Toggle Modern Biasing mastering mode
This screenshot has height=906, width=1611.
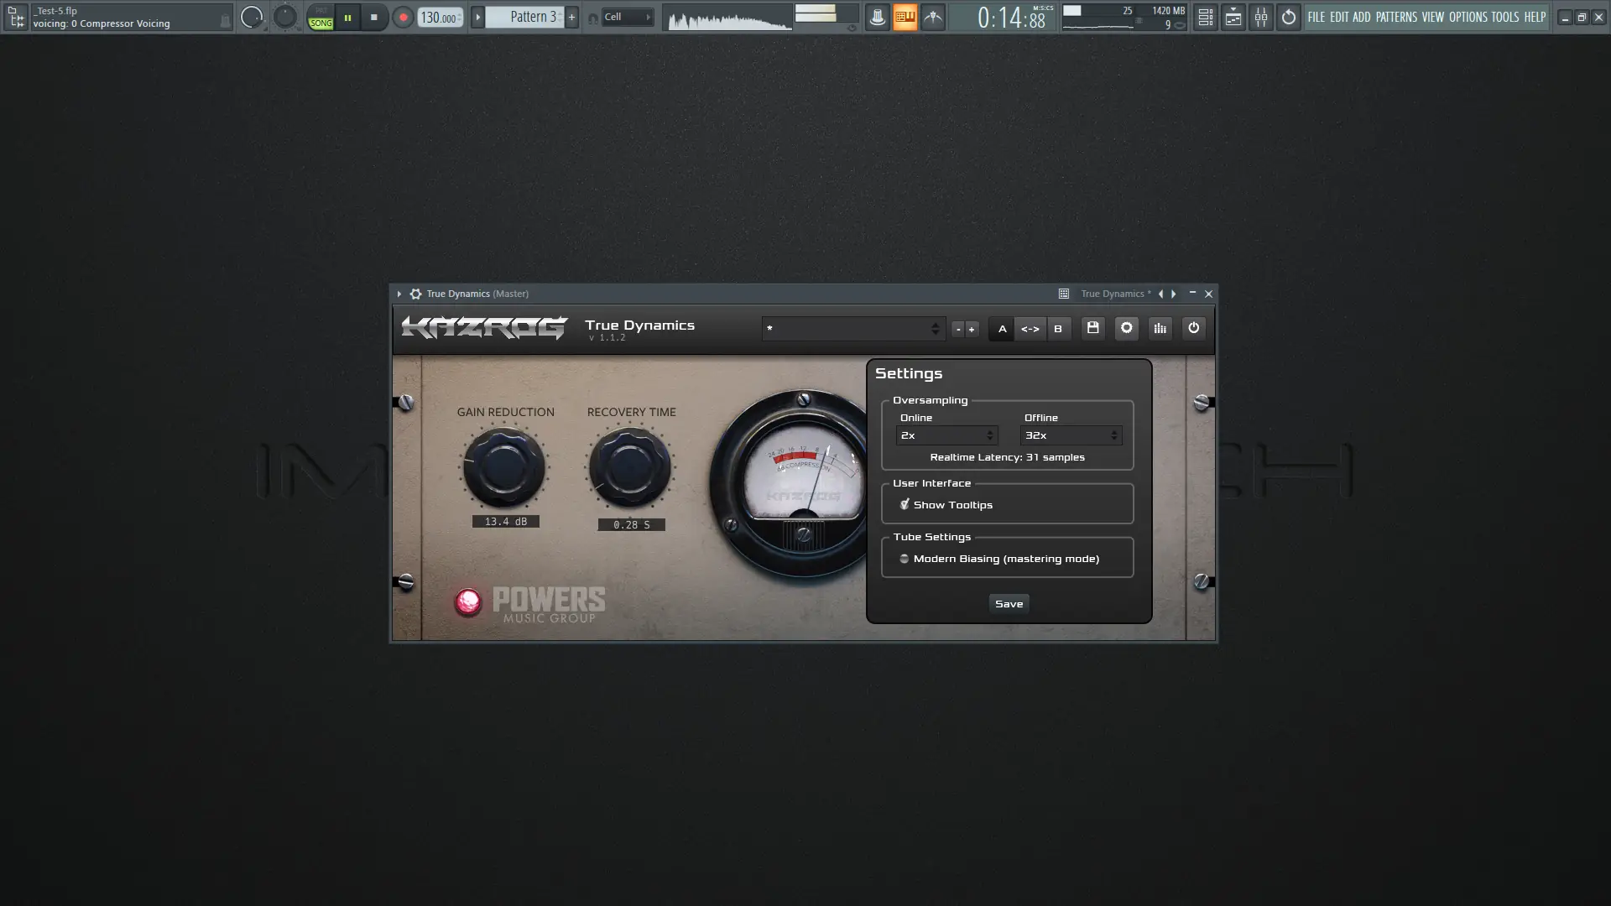(904, 558)
